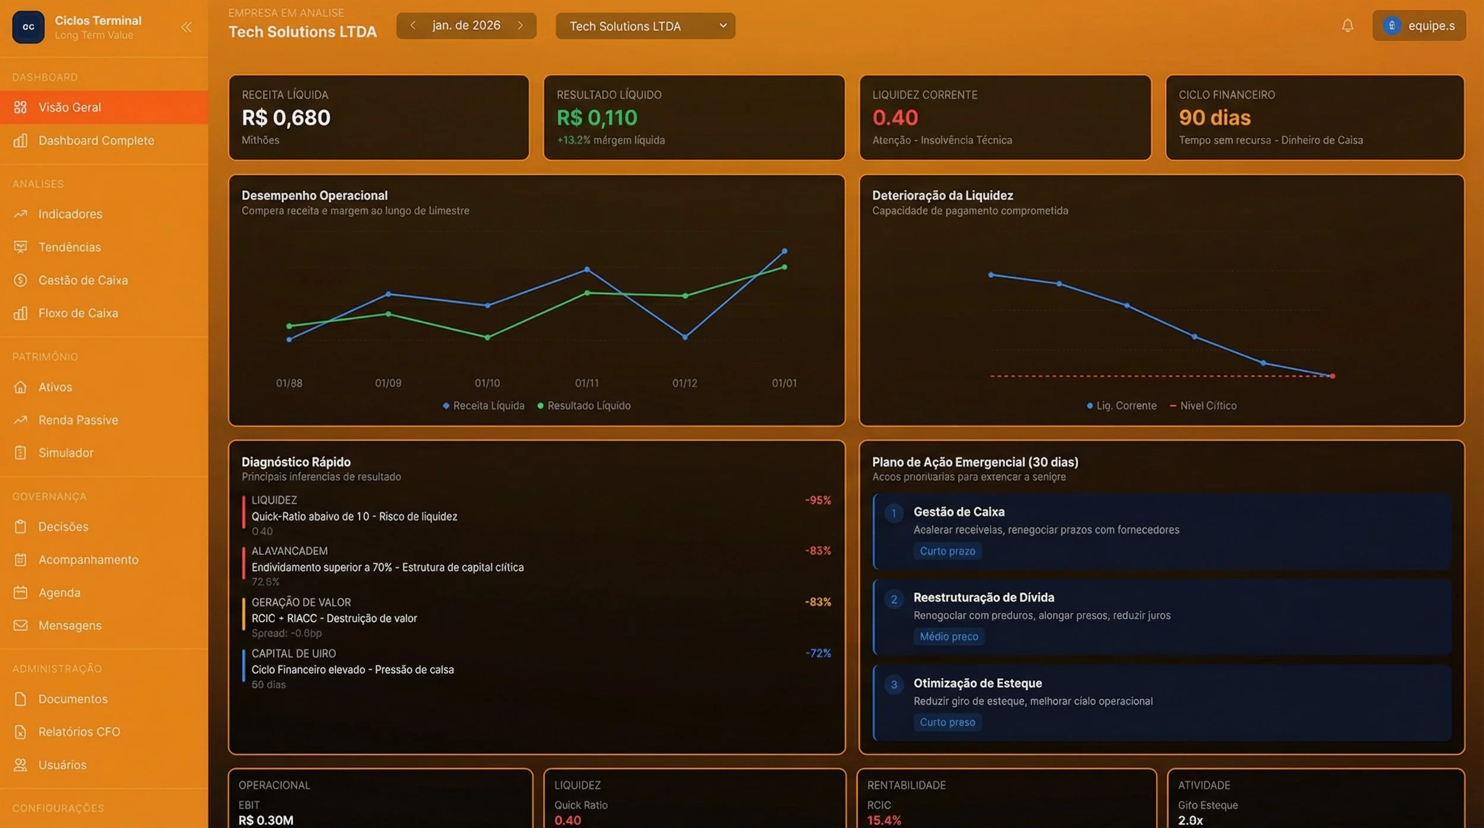The width and height of the screenshot is (1484, 828).
Task: Open Agenda calendar item
Action: pos(59,592)
